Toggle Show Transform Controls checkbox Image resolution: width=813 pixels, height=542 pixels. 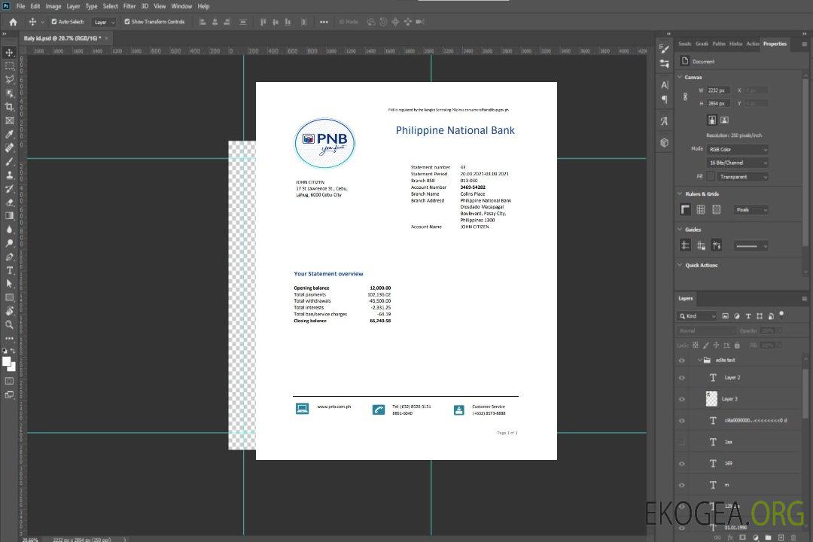[127, 22]
